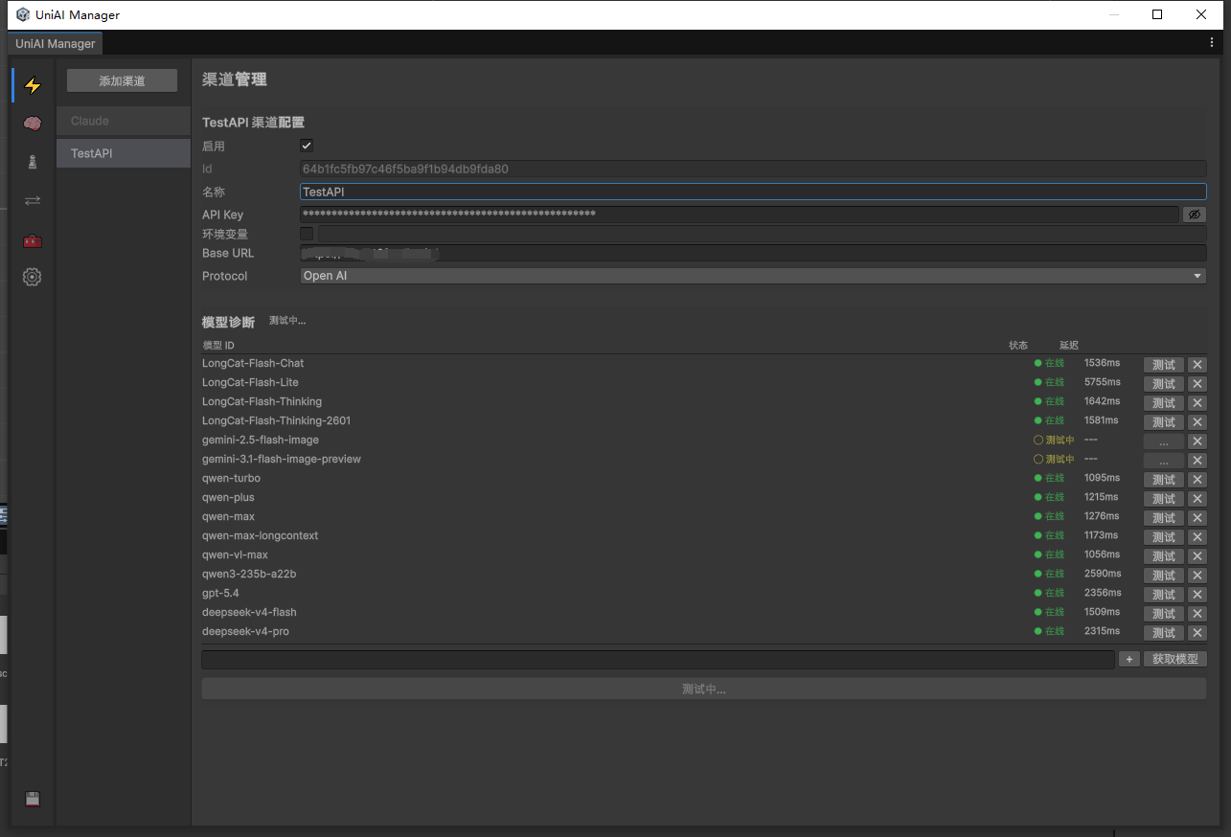Click the 名称 field containing TestAPI
Image resolution: width=1231 pixels, height=837 pixels.
753,192
